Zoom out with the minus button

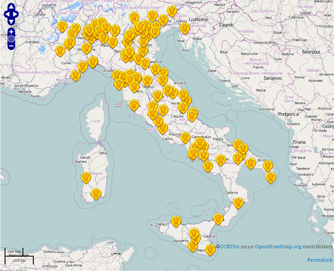point(11,45)
